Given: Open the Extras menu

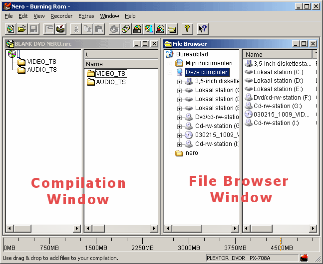Looking at the screenshot, I should point(86,16).
